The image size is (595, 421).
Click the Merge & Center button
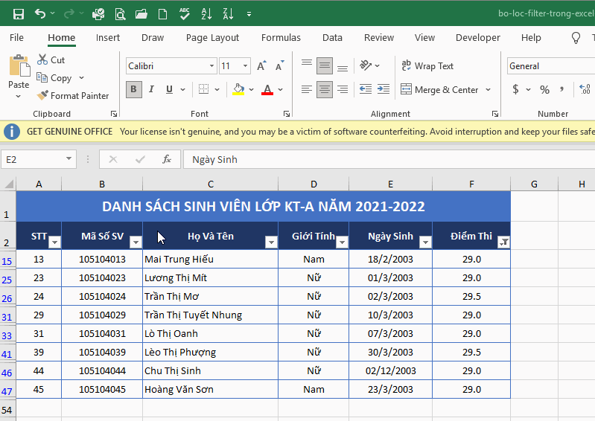[440, 90]
